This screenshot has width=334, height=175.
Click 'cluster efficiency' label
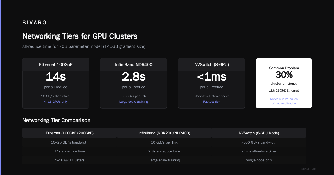(x=284, y=84)
